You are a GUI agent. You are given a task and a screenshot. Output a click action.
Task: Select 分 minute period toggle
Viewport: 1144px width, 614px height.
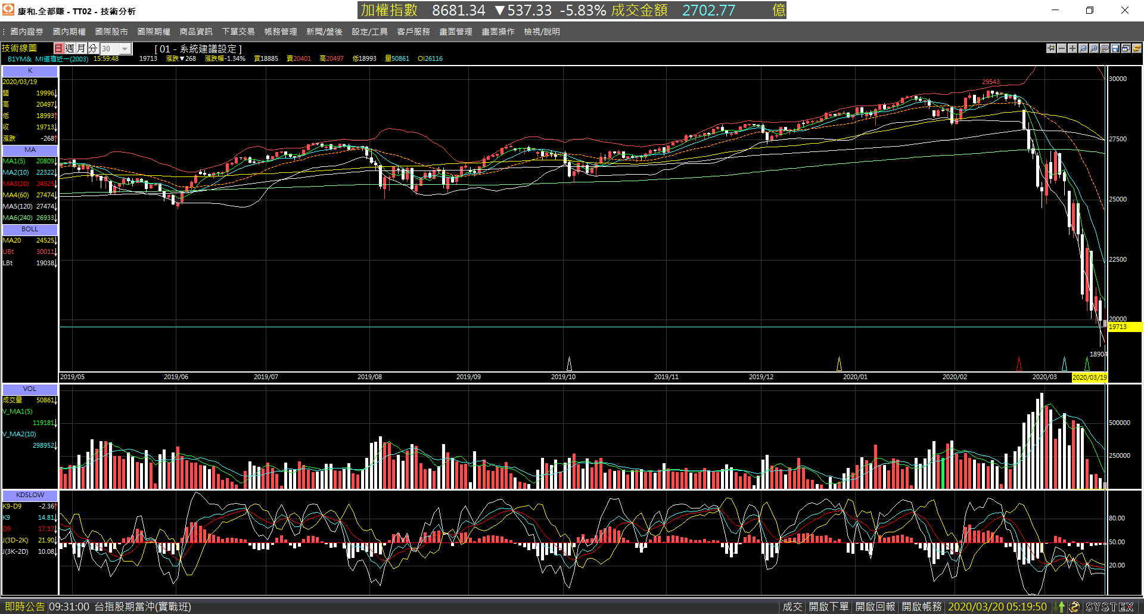[x=93, y=48]
